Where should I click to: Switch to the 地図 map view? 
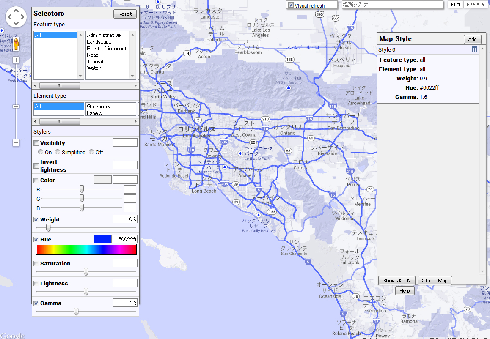(455, 5)
